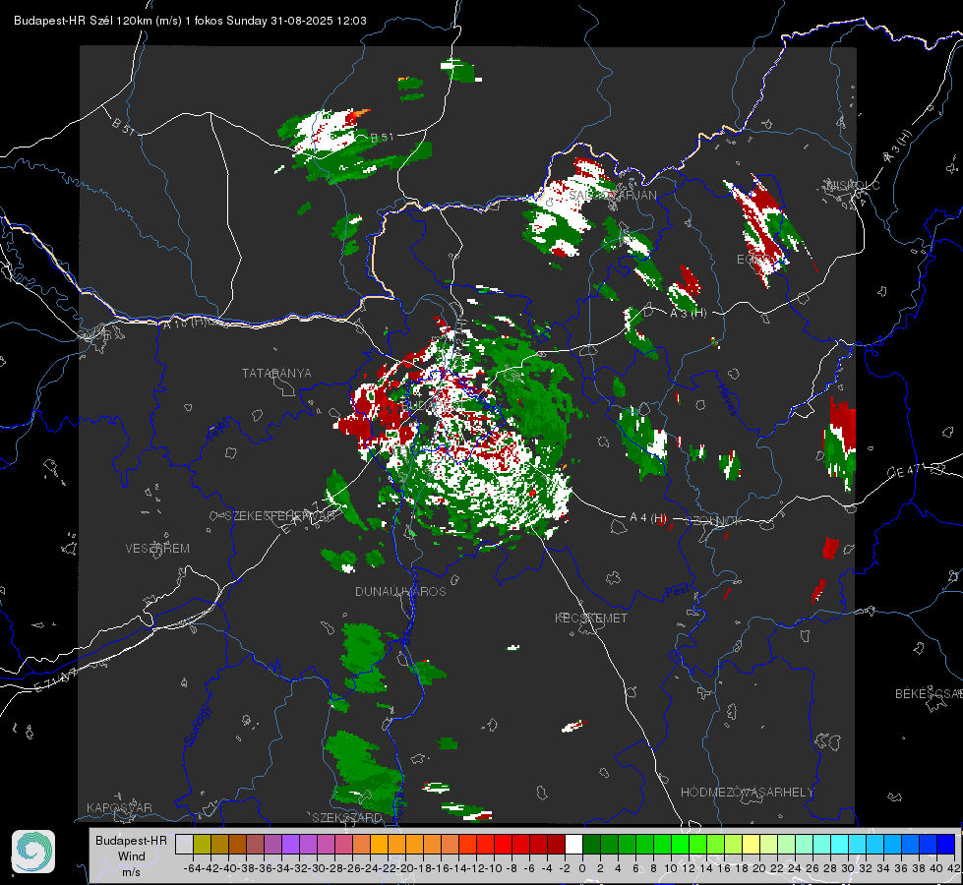
Task: Click the 'Budapest-HR Wind m/s' legend label
Action: pos(132,855)
